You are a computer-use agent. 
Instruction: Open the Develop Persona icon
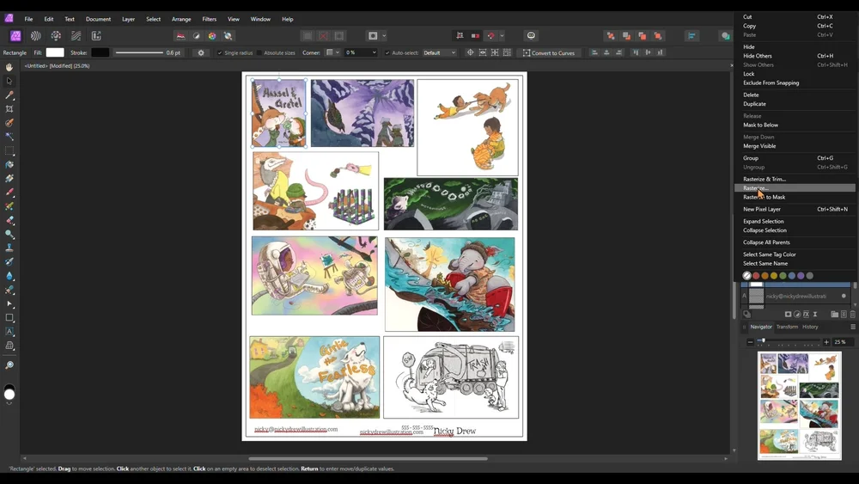56,36
